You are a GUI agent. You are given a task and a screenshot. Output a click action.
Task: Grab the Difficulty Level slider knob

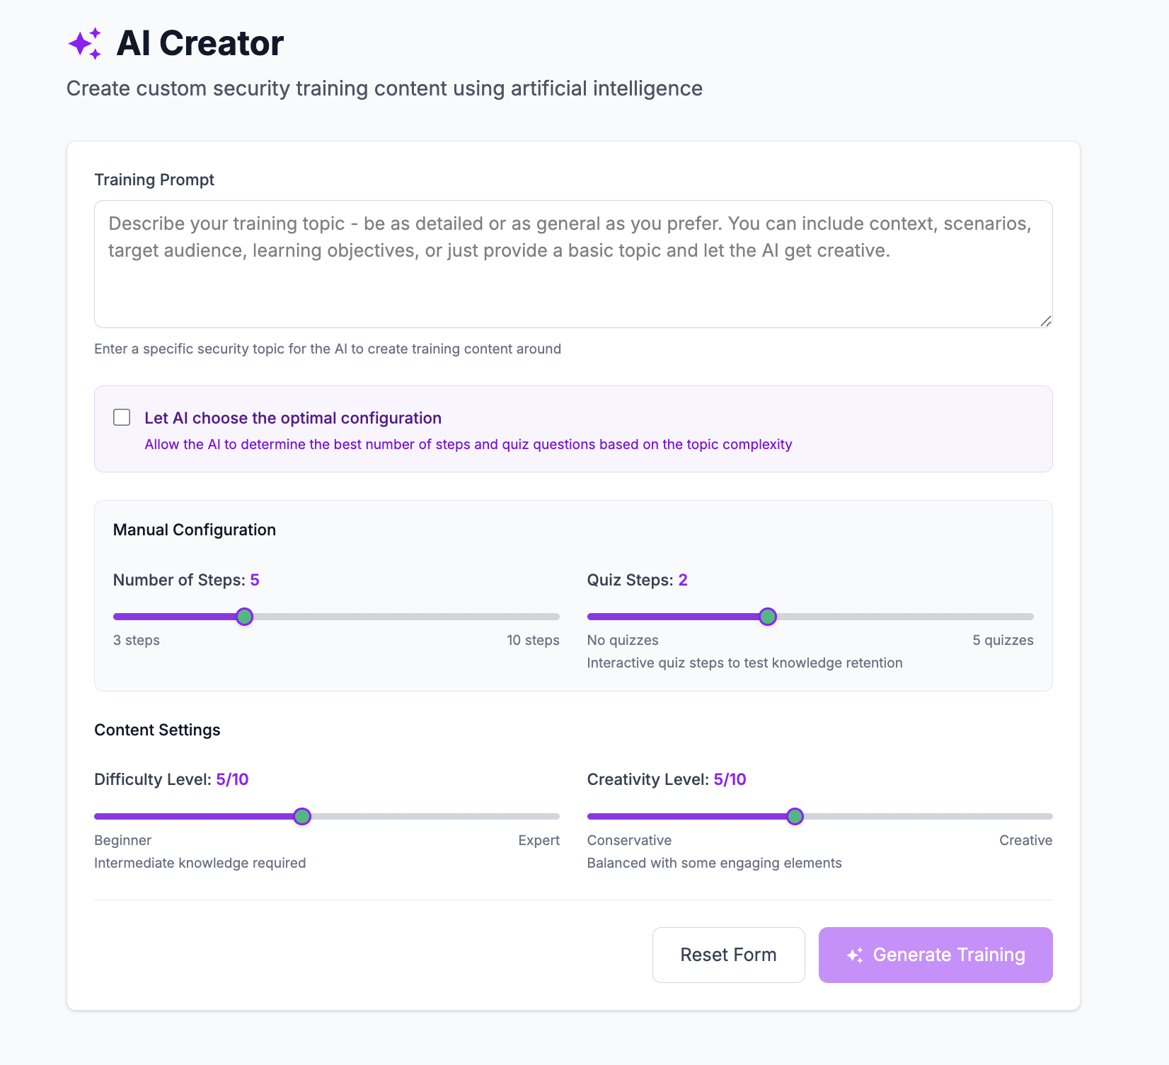302,817
